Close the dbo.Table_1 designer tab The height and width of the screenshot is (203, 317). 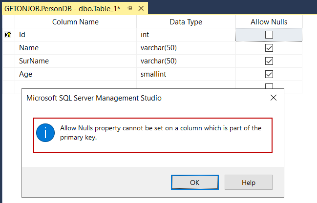[x=141, y=9]
